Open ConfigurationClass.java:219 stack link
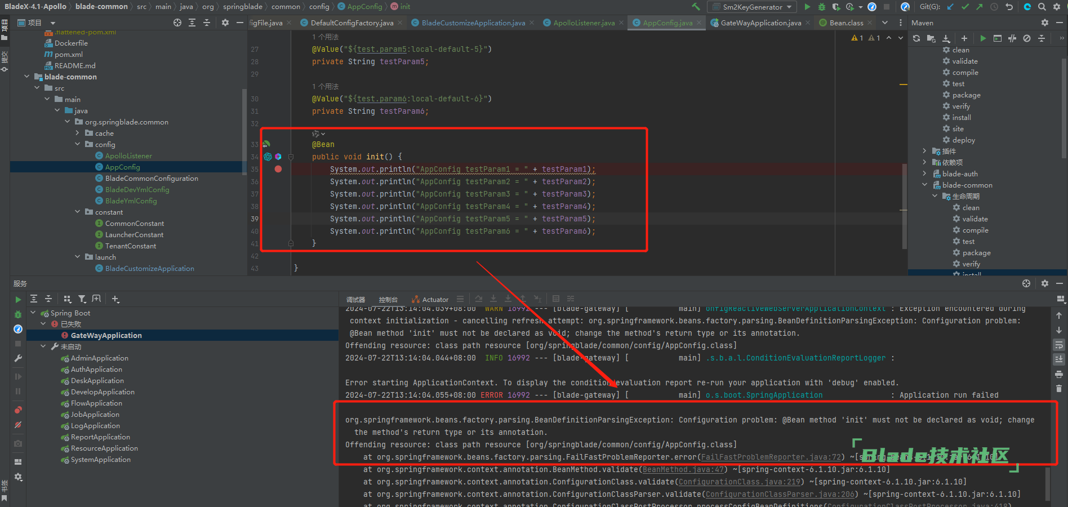1068x507 pixels. pos(740,482)
